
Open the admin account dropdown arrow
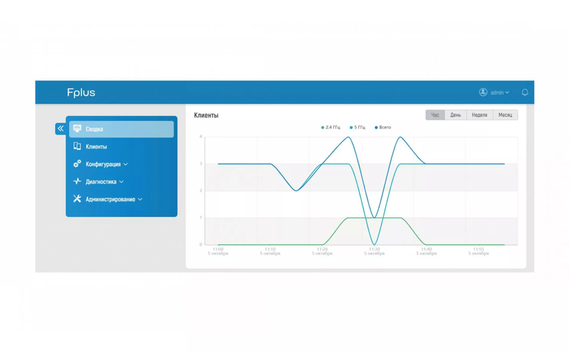click(x=507, y=93)
